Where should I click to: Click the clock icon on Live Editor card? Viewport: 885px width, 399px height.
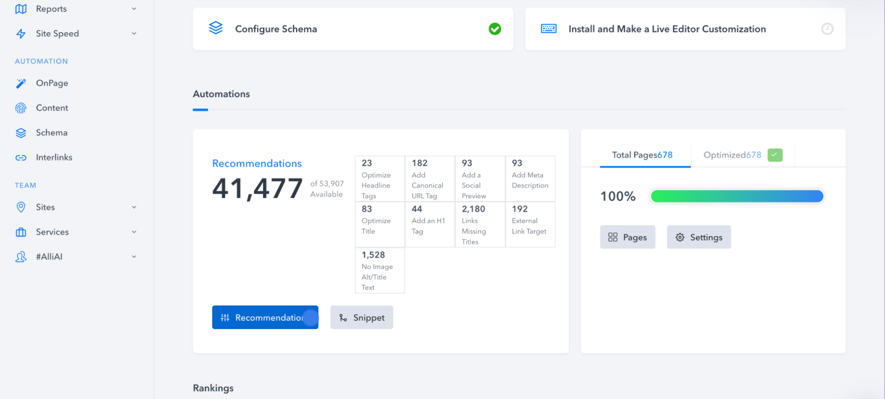(827, 28)
